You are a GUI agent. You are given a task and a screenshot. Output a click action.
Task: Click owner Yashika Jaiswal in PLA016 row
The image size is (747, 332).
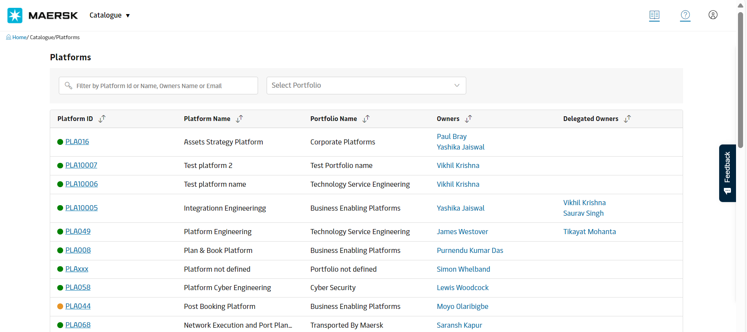[x=461, y=147]
